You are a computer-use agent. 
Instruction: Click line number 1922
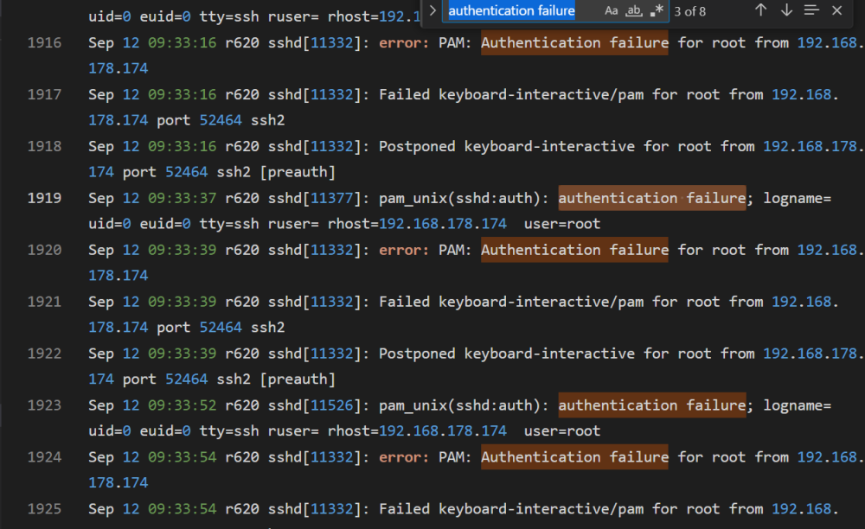pos(45,354)
